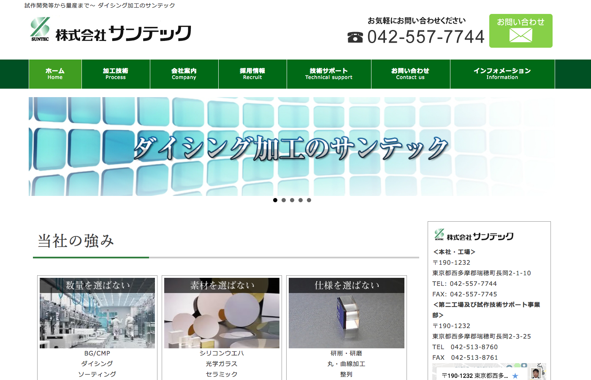Click the 整列 text

(346, 374)
